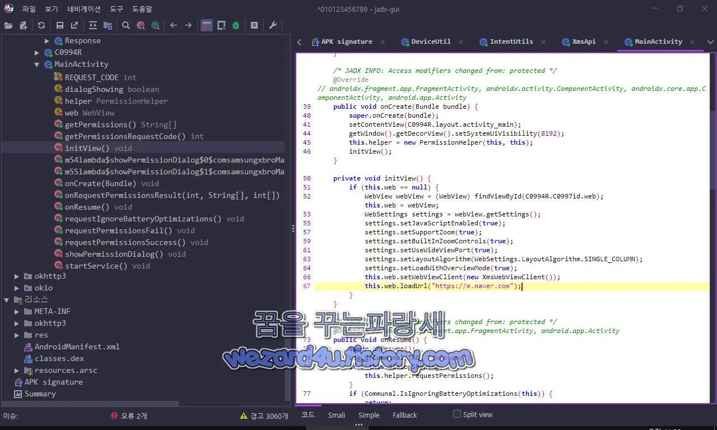Open the 보기 menu
The image size is (717, 430).
pyautogui.click(x=51, y=9)
